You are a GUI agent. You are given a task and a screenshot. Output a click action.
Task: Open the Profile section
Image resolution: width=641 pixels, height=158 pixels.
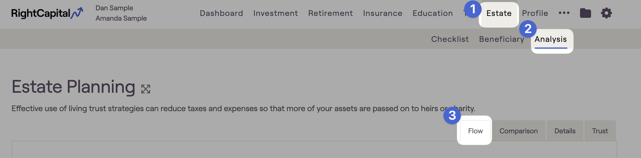click(x=535, y=13)
